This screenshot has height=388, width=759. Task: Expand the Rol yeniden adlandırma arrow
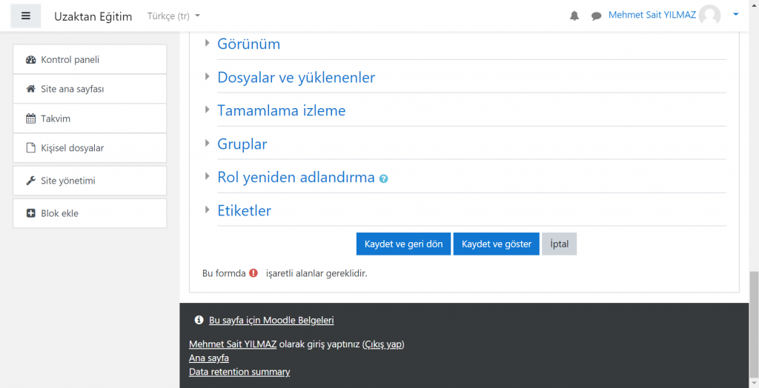pyautogui.click(x=208, y=176)
